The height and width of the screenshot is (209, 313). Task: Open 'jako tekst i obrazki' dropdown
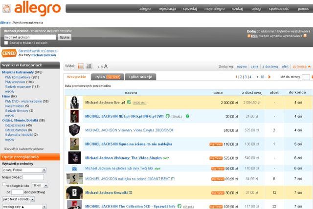19,199
